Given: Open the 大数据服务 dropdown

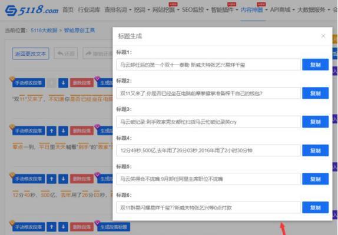Looking at the screenshot, I should (313, 9).
